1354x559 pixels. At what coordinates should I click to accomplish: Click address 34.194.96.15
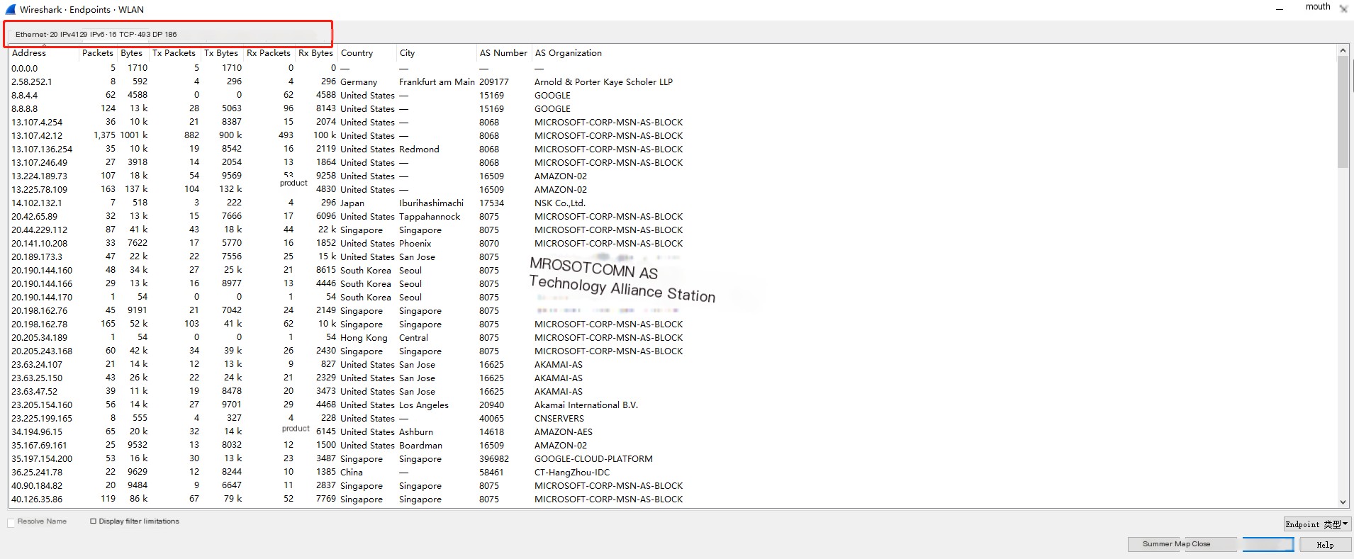point(37,431)
